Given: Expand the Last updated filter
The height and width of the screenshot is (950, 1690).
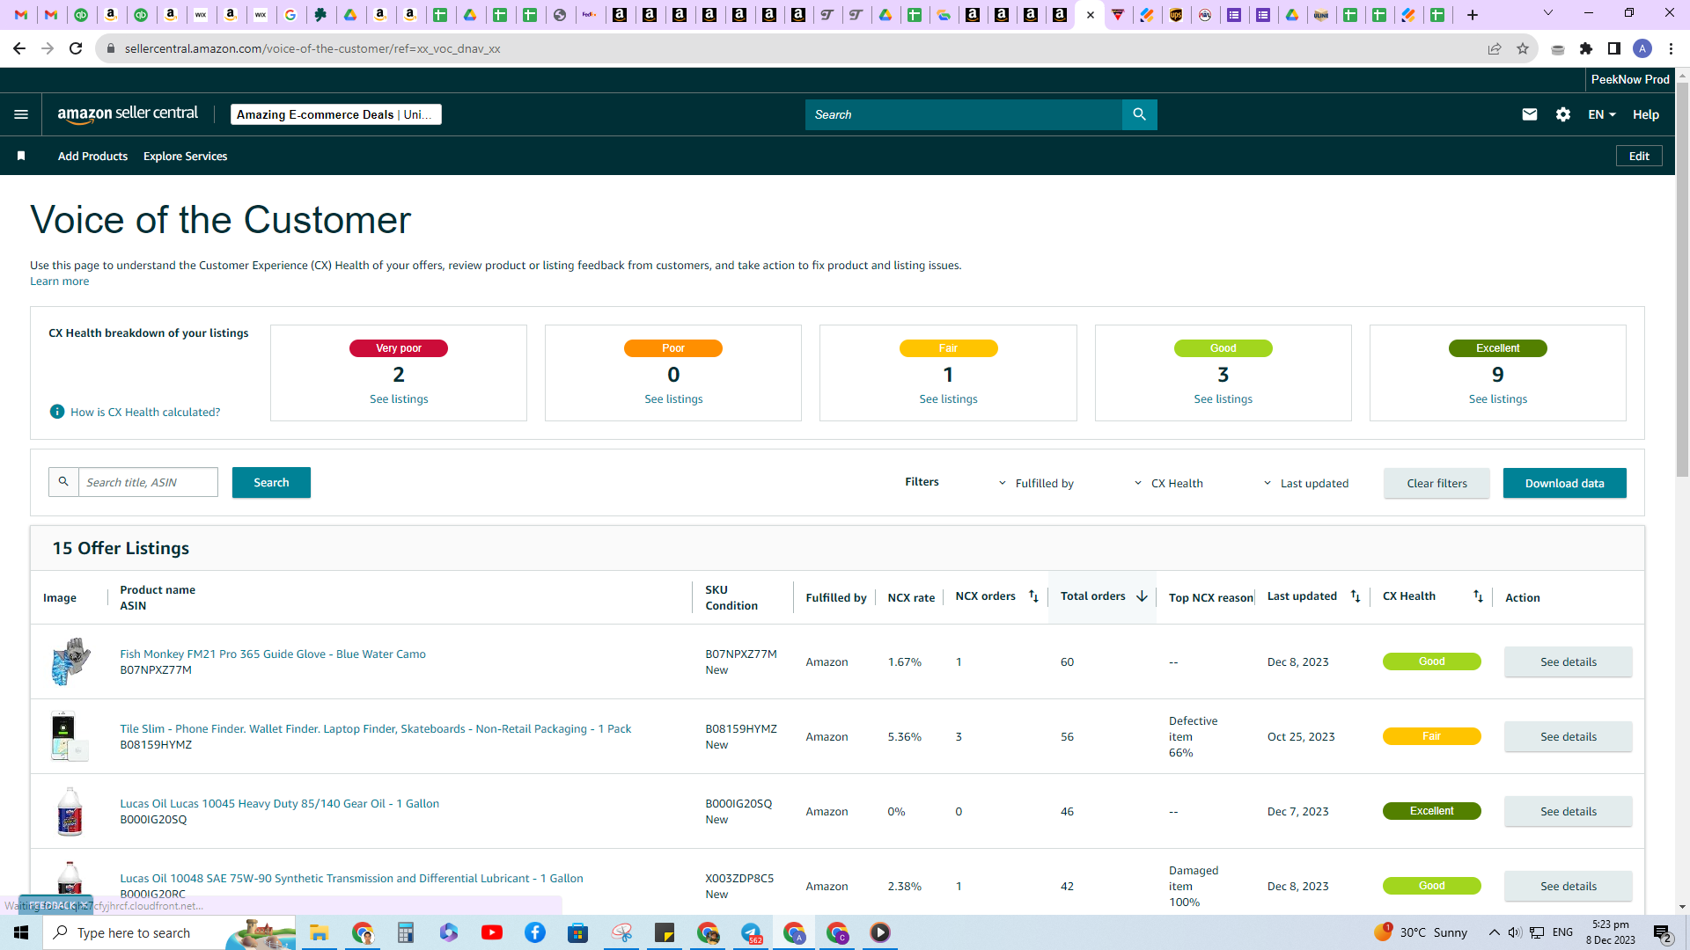Looking at the screenshot, I should pyautogui.click(x=1306, y=483).
